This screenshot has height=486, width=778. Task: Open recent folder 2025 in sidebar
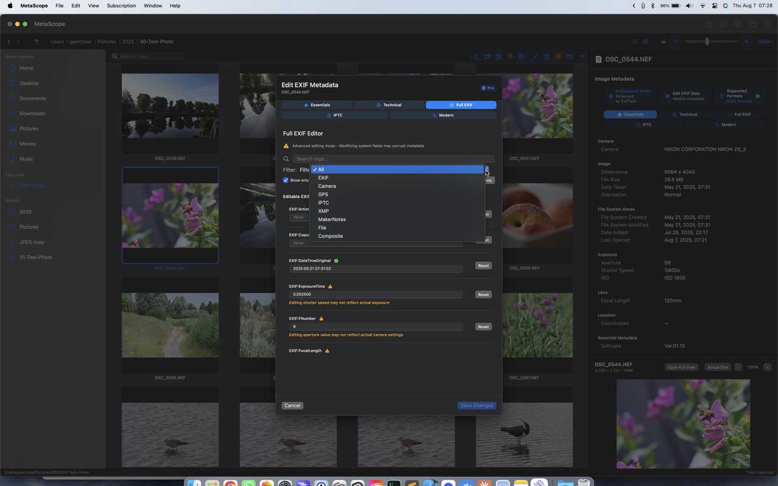click(25, 212)
